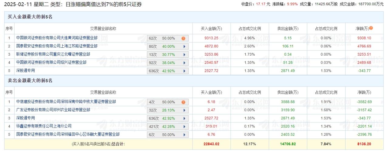The image size is (385, 151).
Task: Expand 636次 arrow in the sell-side top 5 table
Action: 184,118
